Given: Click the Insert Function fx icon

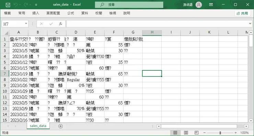Looking at the screenshot, I should tap(61, 24).
